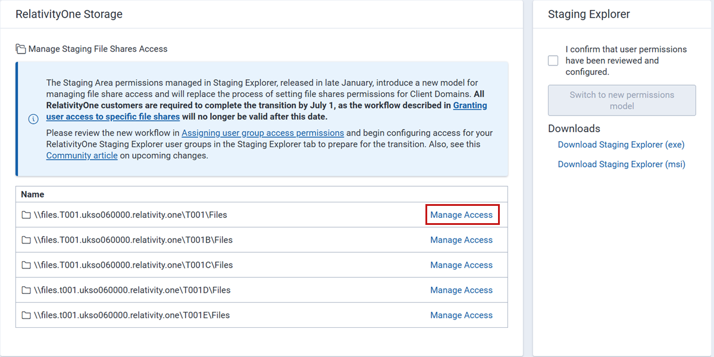Select path ending in T001B\Files
This screenshot has width=714, height=357.
coord(133,240)
